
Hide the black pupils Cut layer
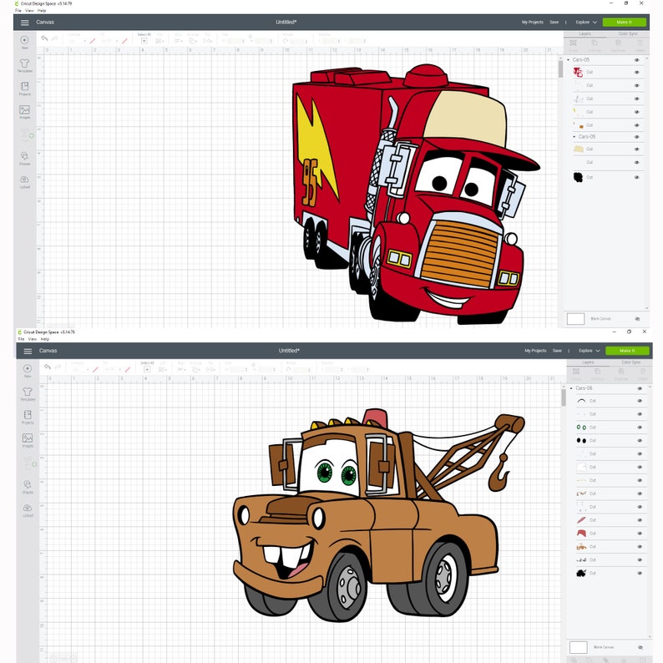pos(640,441)
